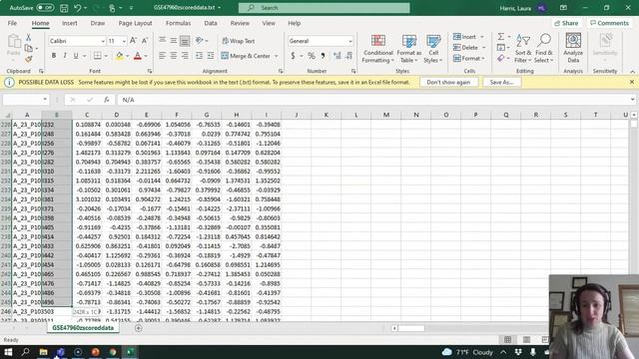The image size is (639, 359).
Task: Align text to the right
Action: (185, 56)
